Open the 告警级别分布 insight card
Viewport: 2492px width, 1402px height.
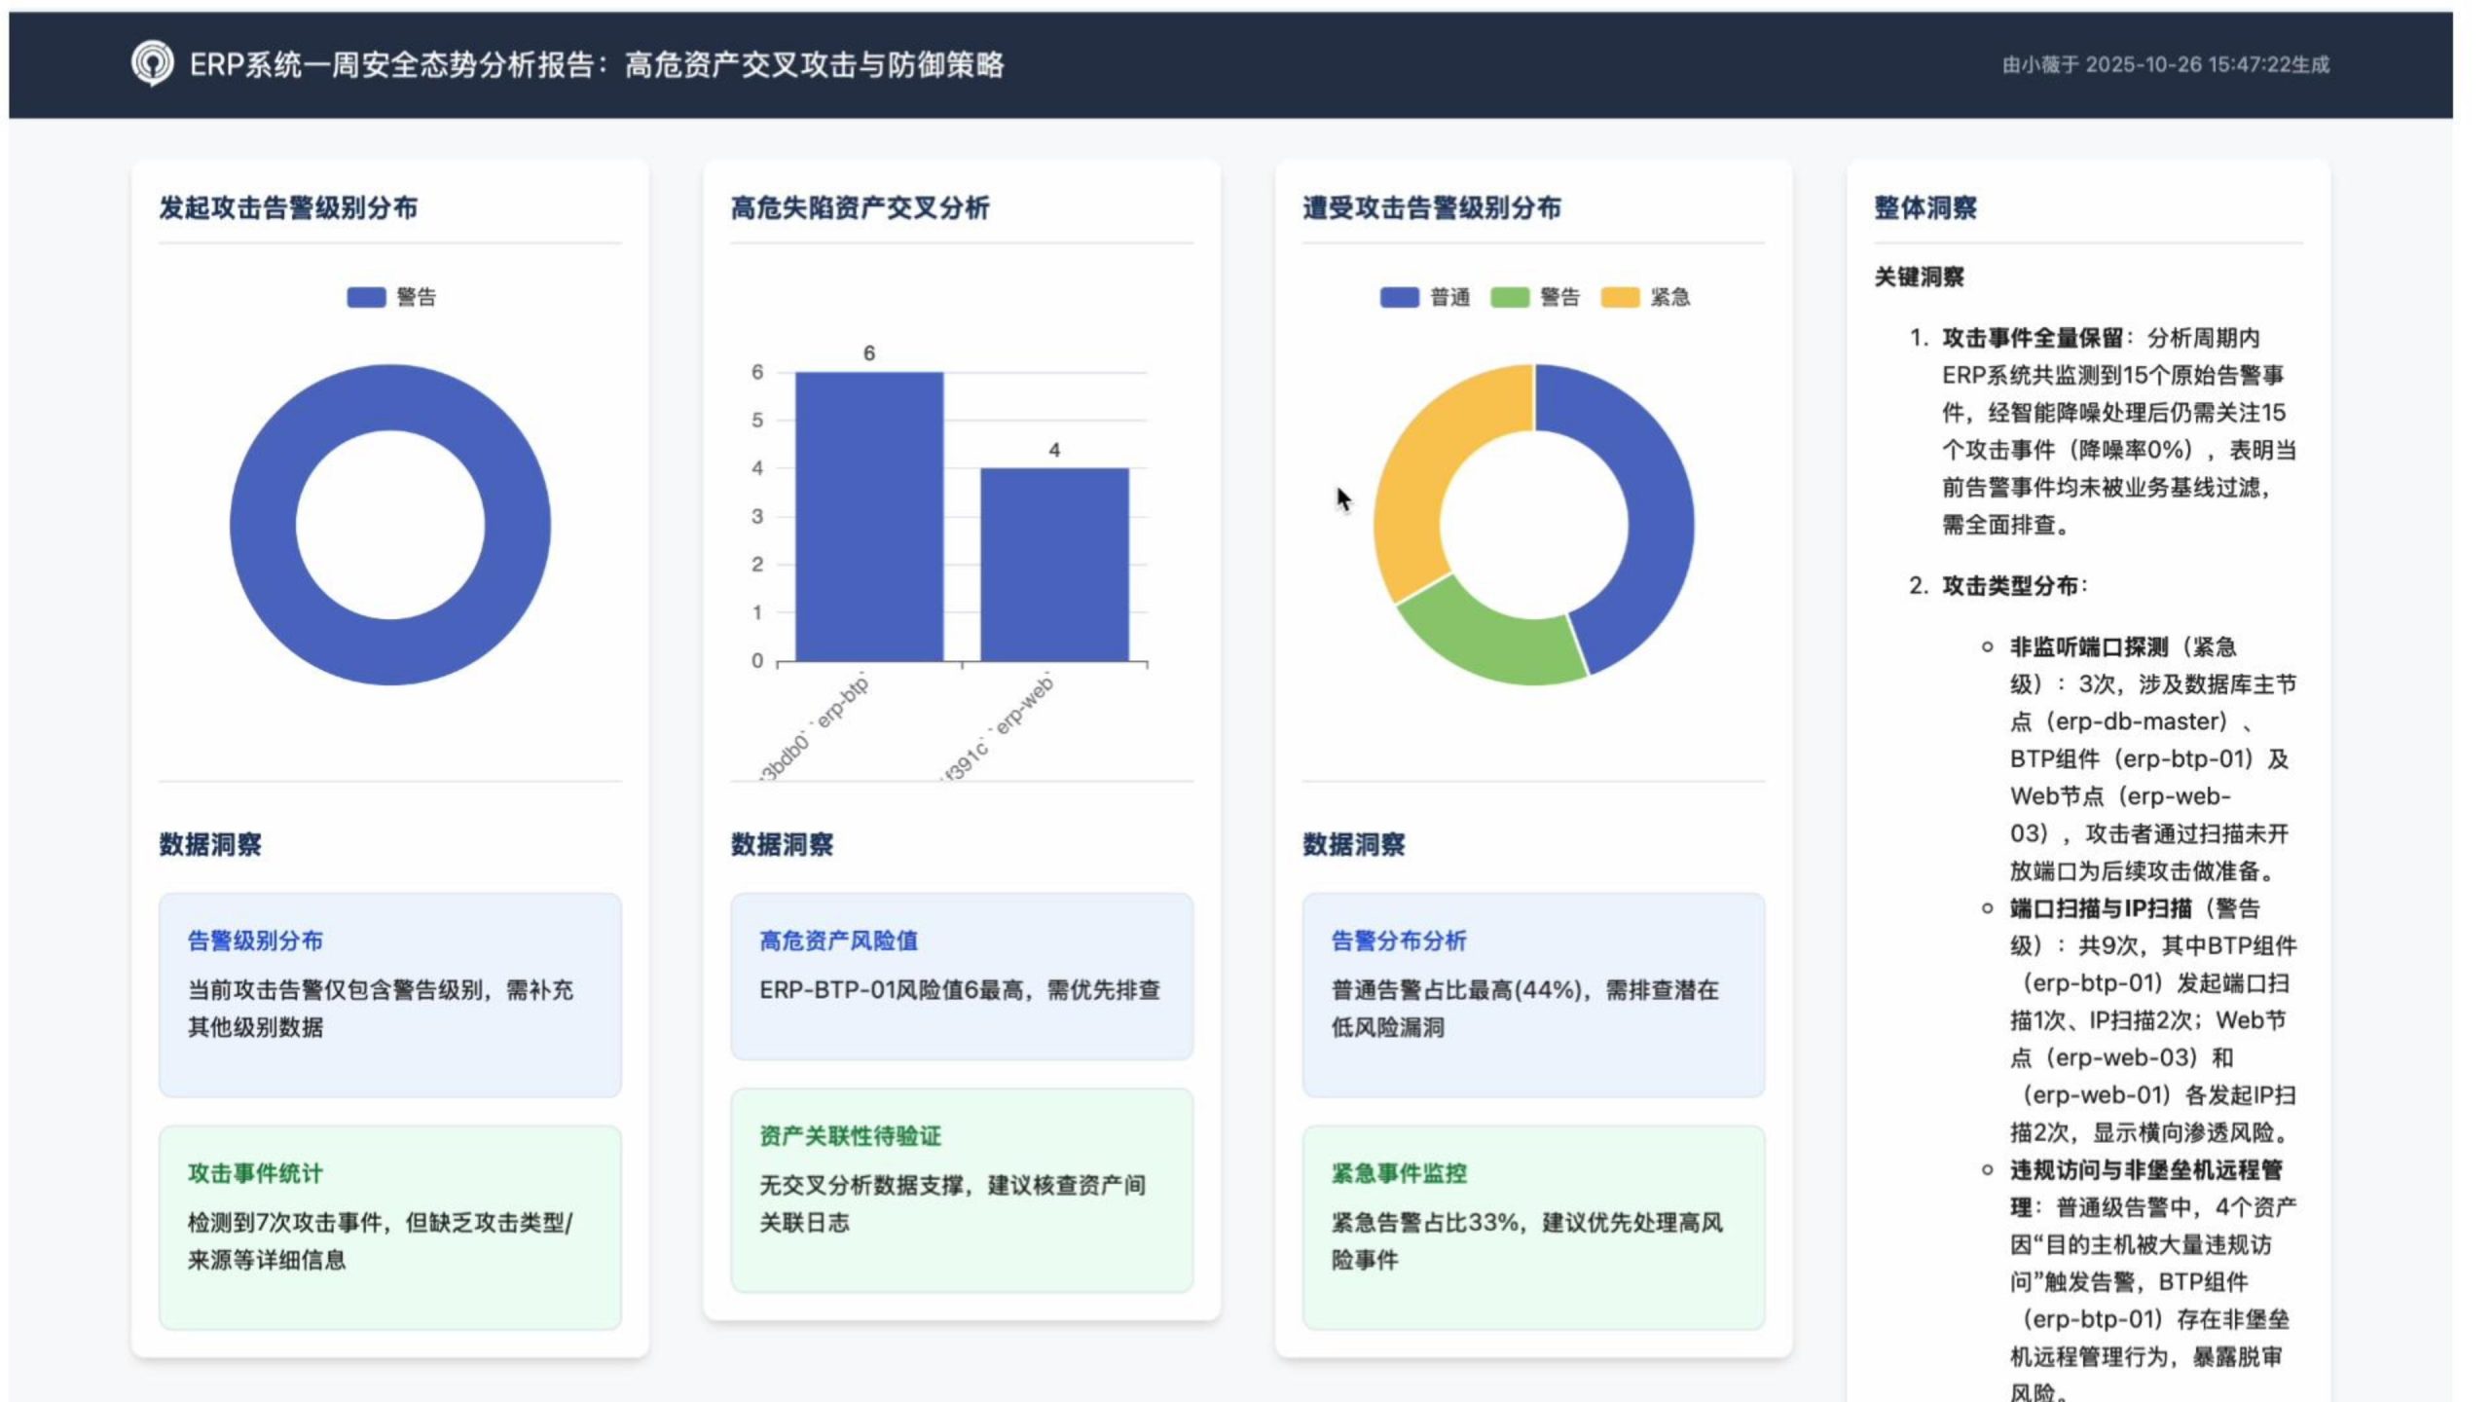(389, 994)
